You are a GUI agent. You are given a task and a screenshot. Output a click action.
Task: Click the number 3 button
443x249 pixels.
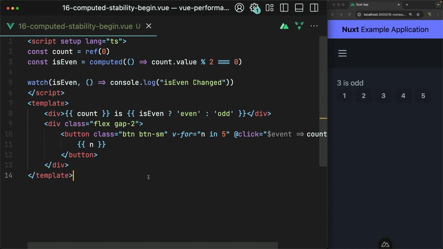(383, 96)
